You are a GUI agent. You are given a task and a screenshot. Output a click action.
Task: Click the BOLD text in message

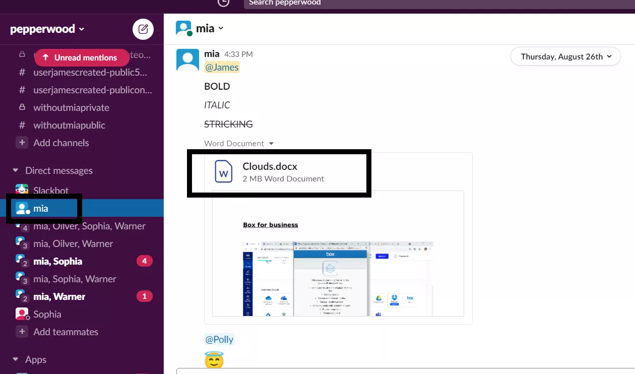217,86
